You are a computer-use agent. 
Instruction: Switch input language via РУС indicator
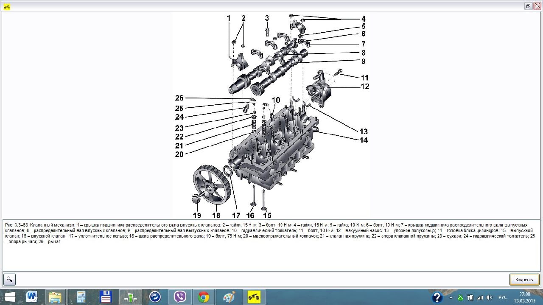coord(503,297)
